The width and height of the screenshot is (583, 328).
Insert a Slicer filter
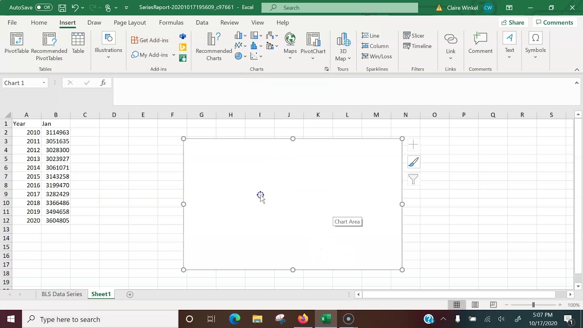414,36
